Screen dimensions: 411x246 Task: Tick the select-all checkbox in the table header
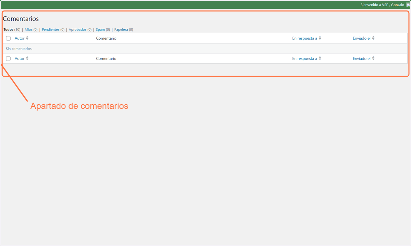[x=8, y=38]
